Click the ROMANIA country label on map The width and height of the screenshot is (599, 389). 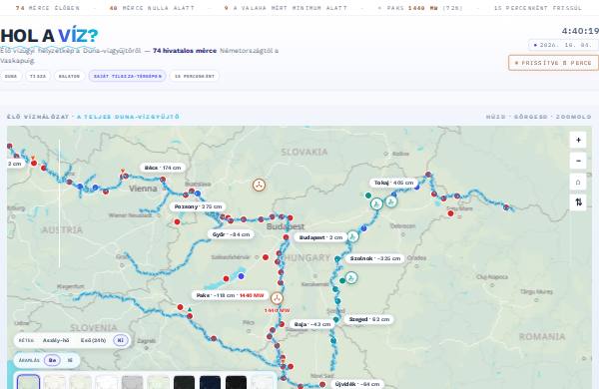pos(542,336)
